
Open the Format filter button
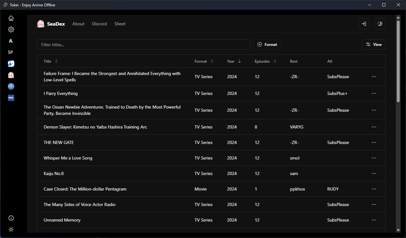pos(267,44)
